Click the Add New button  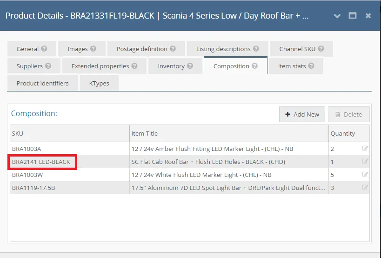pos(302,114)
